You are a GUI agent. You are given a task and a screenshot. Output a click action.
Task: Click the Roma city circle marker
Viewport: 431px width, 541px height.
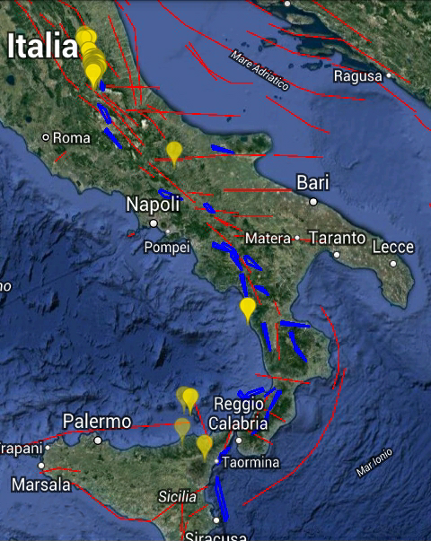pyautogui.click(x=45, y=137)
